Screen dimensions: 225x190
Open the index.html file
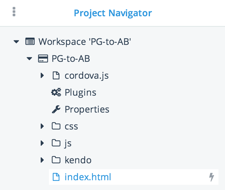[88, 177]
